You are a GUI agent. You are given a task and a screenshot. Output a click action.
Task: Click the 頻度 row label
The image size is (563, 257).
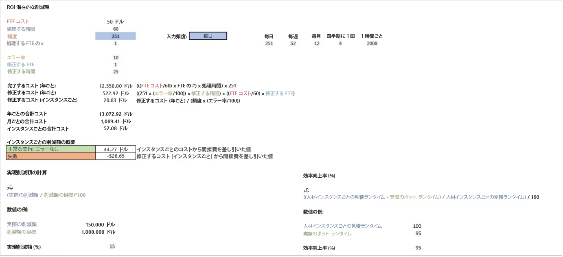(12, 36)
